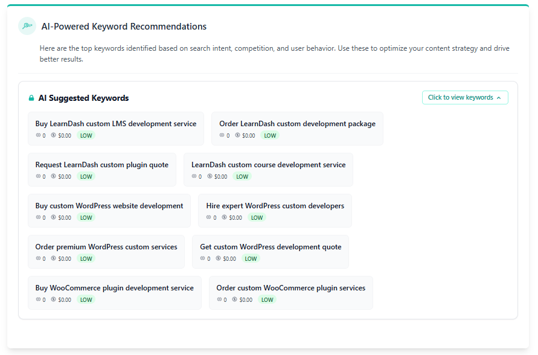Click the green lock icon beside AI Suggested Keywords

pos(31,98)
